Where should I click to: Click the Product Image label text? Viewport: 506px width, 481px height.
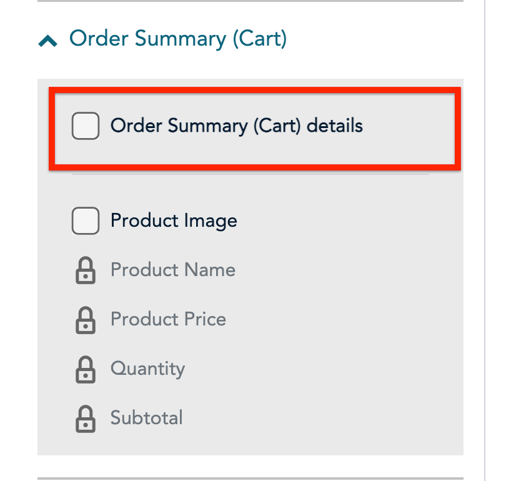[174, 221]
